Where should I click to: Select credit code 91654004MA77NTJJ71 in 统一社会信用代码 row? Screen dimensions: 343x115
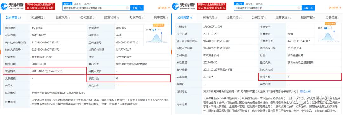(45, 42)
